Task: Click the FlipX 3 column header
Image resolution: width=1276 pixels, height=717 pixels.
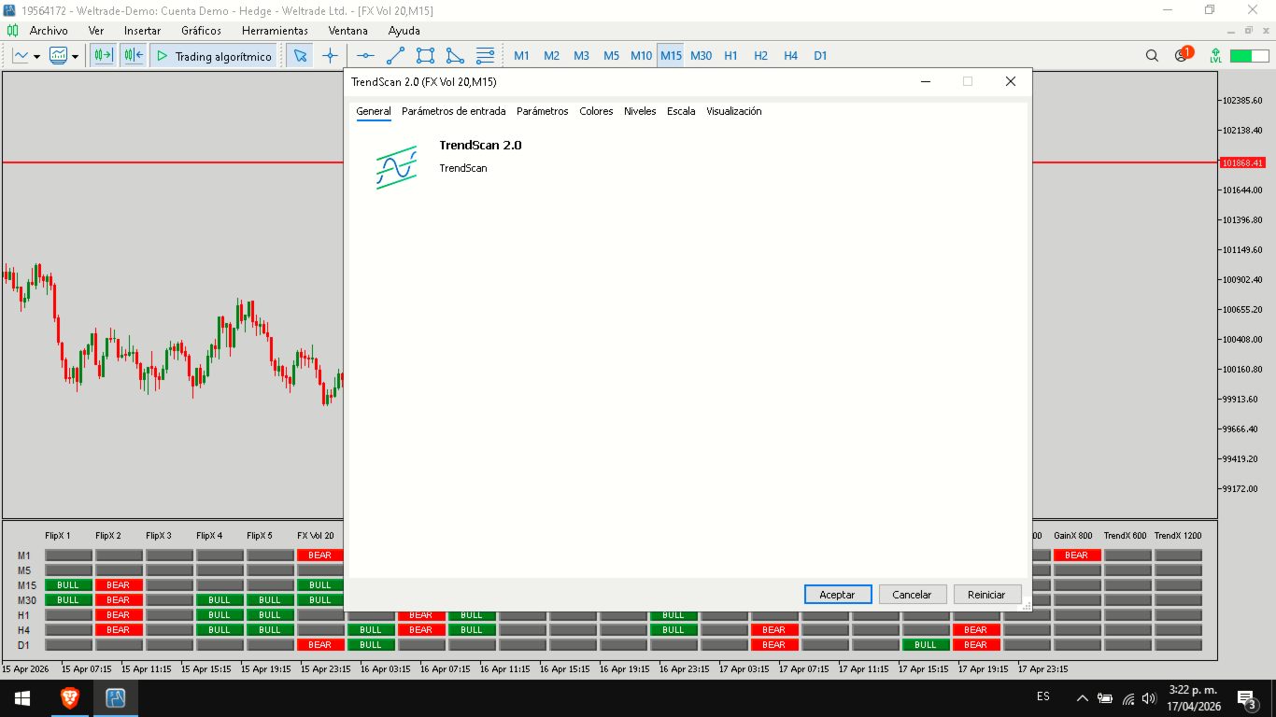Action: pyautogui.click(x=159, y=536)
